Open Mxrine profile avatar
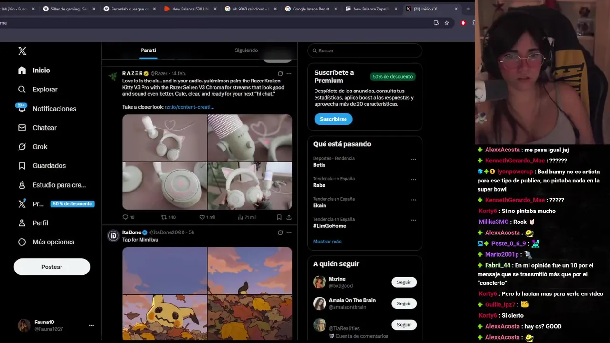Image resolution: width=610 pixels, height=343 pixels. pyautogui.click(x=319, y=282)
